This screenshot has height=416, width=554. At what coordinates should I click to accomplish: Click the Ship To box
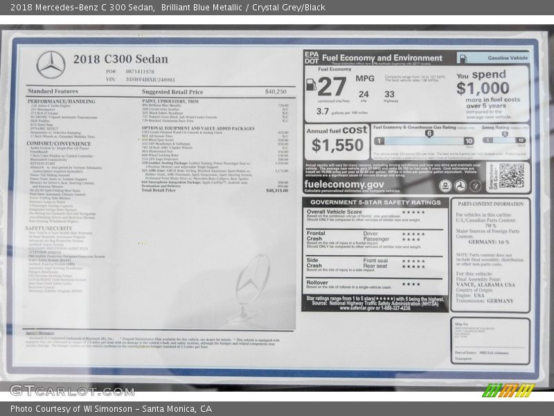490,341
